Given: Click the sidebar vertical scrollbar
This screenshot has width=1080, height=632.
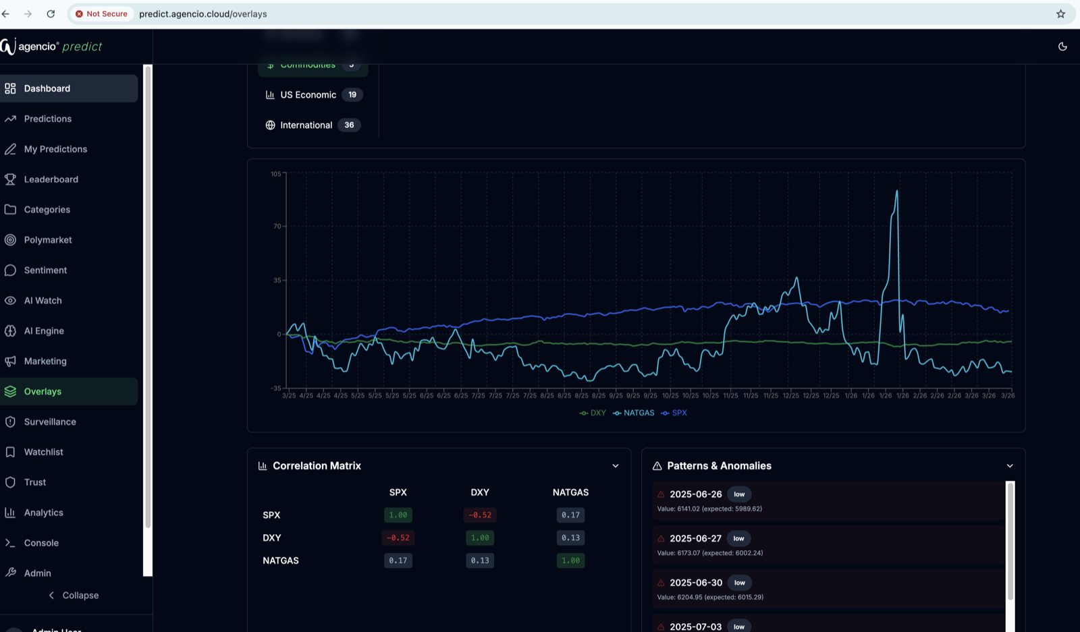Looking at the screenshot, I should click(x=148, y=297).
